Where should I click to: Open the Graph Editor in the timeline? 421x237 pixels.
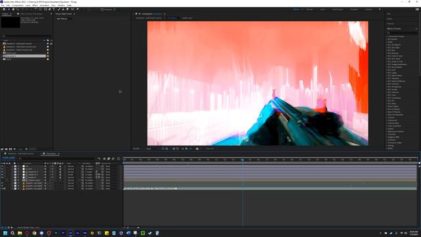118,159
